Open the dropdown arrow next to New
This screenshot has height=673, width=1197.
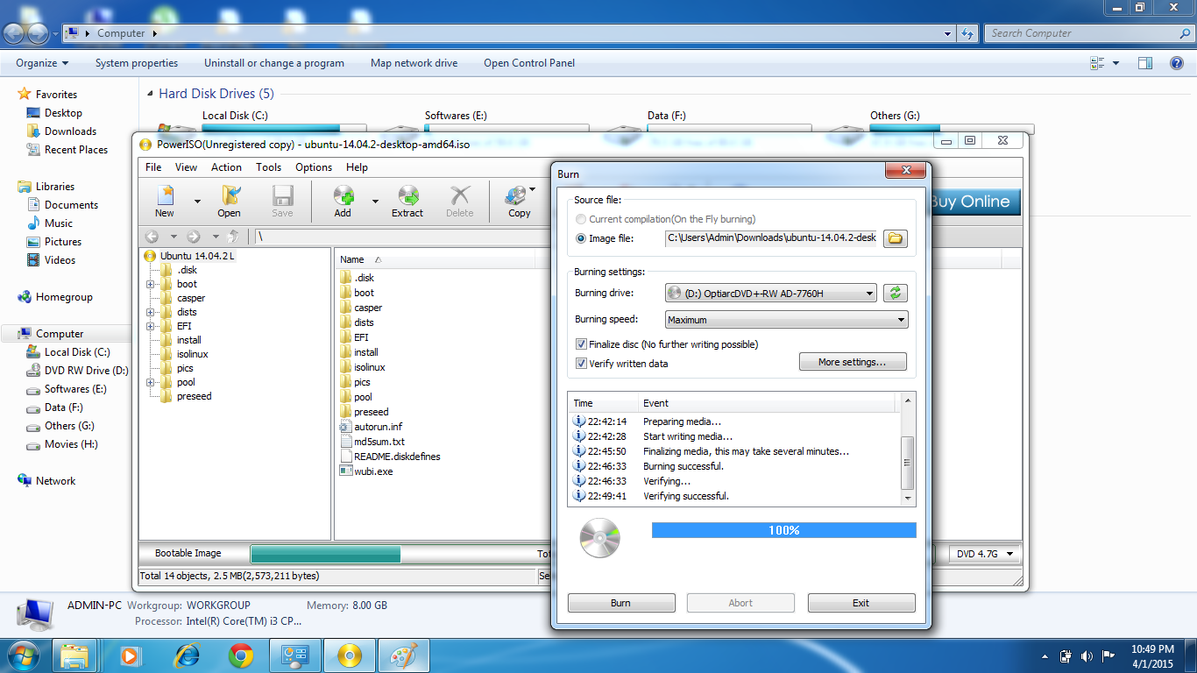pos(197,202)
